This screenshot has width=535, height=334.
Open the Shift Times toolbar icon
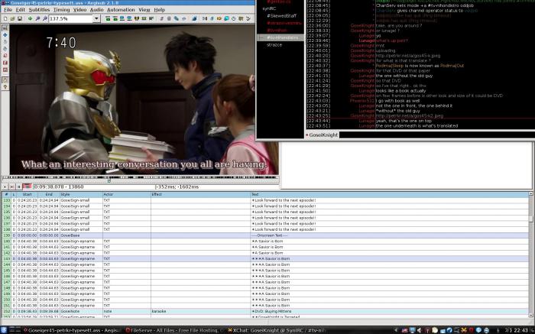point(204,18)
